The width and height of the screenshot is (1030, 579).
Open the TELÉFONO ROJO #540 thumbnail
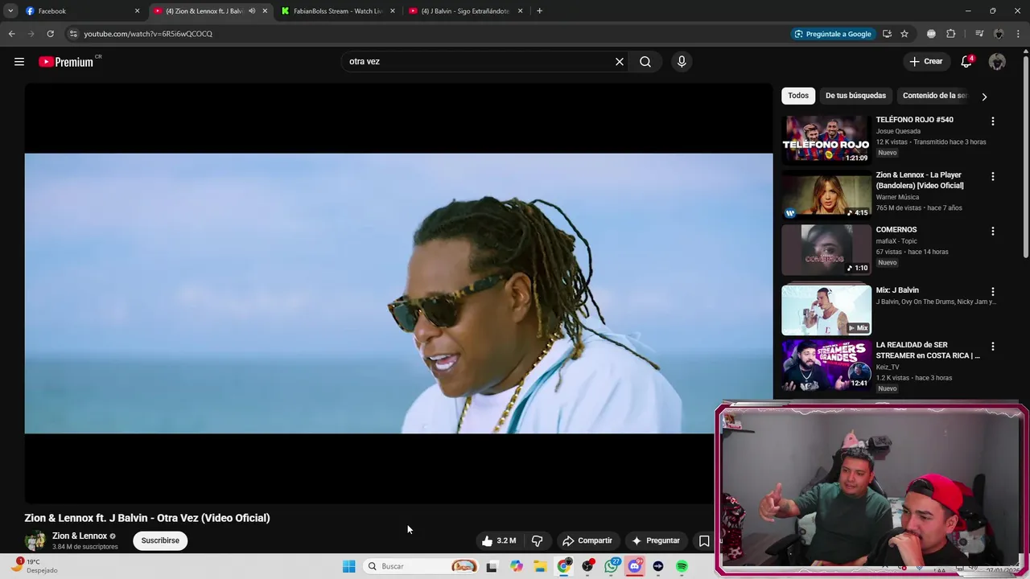tap(826, 139)
